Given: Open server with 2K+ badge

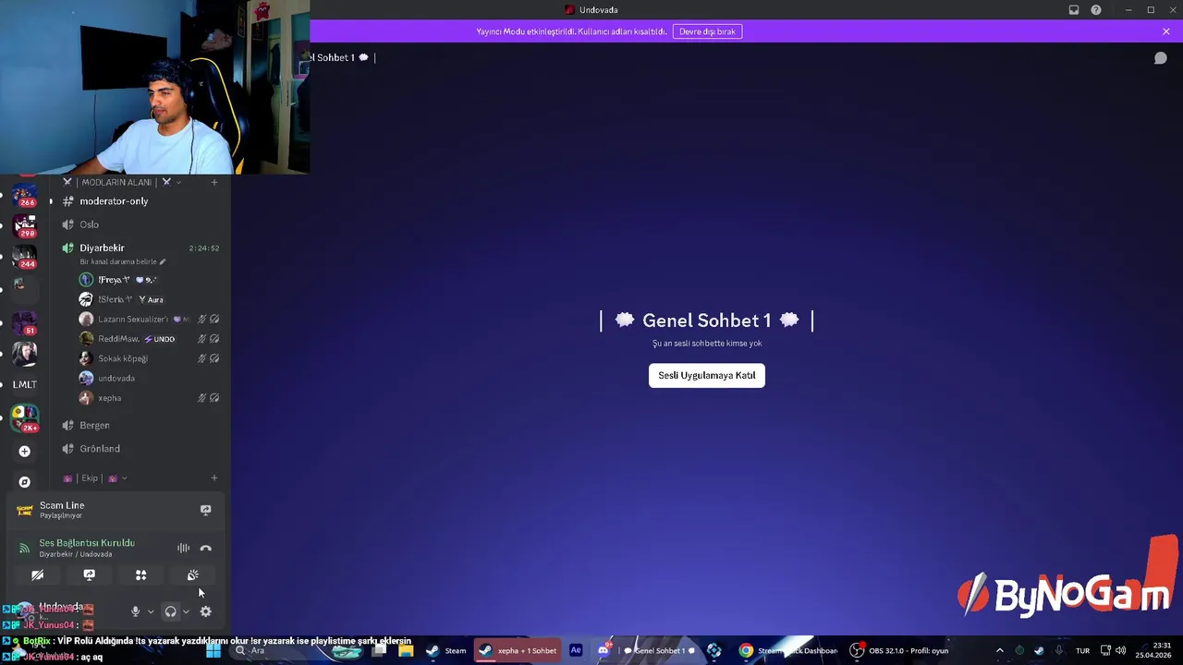Looking at the screenshot, I should pyautogui.click(x=25, y=417).
